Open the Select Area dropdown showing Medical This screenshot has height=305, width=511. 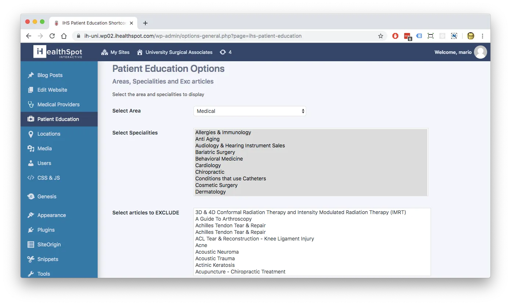pyautogui.click(x=250, y=111)
